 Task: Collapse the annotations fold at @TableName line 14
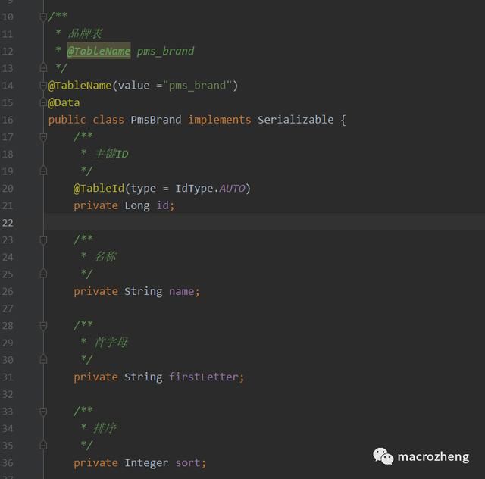pyautogui.click(x=43, y=85)
